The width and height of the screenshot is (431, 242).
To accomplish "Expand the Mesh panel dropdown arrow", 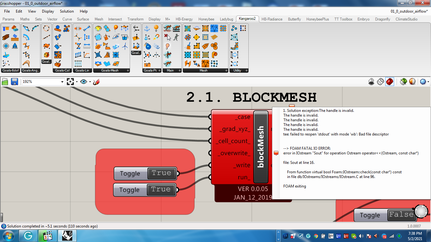I will click(226, 71).
